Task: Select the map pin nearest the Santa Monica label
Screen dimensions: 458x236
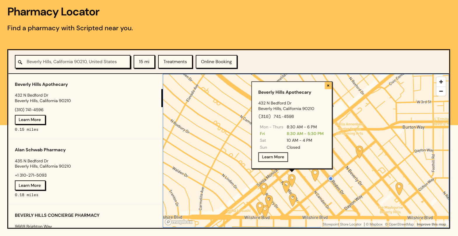Action: click(264, 189)
